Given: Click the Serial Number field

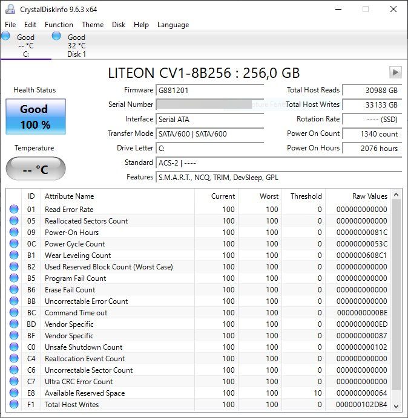Looking at the screenshot, I should coord(209,104).
